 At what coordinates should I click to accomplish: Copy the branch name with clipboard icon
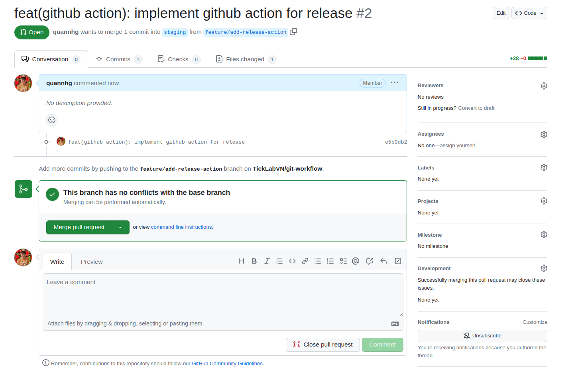coord(293,32)
